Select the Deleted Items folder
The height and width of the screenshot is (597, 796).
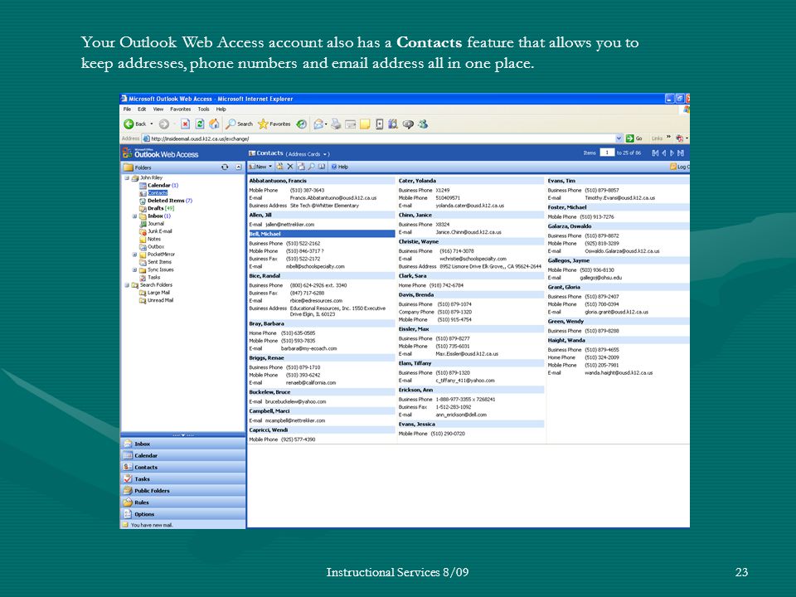166,201
